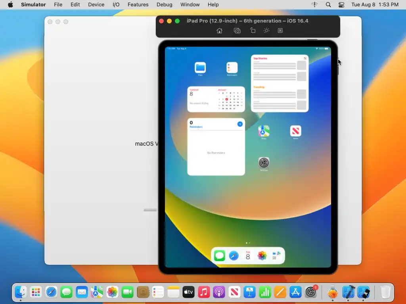Click the simulator window title text
Screen dimensions: 406x304
pyautogui.click(x=247, y=21)
